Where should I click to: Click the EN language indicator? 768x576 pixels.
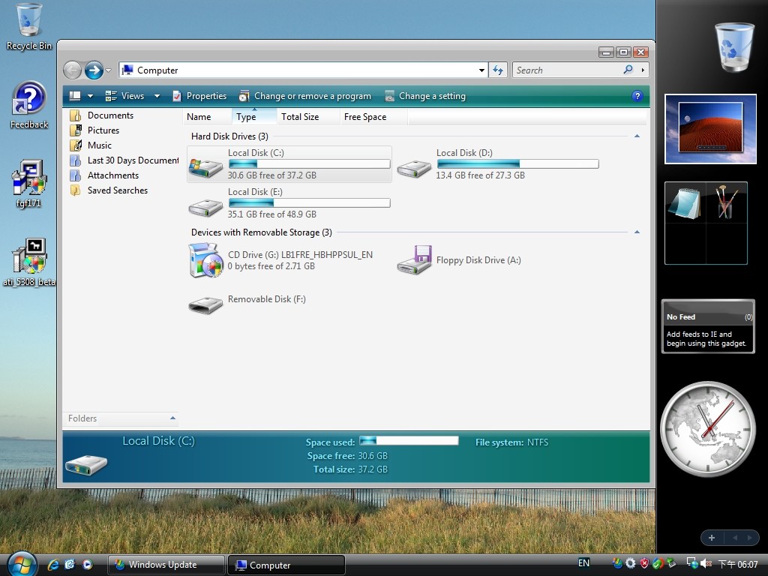pyautogui.click(x=583, y=562)
